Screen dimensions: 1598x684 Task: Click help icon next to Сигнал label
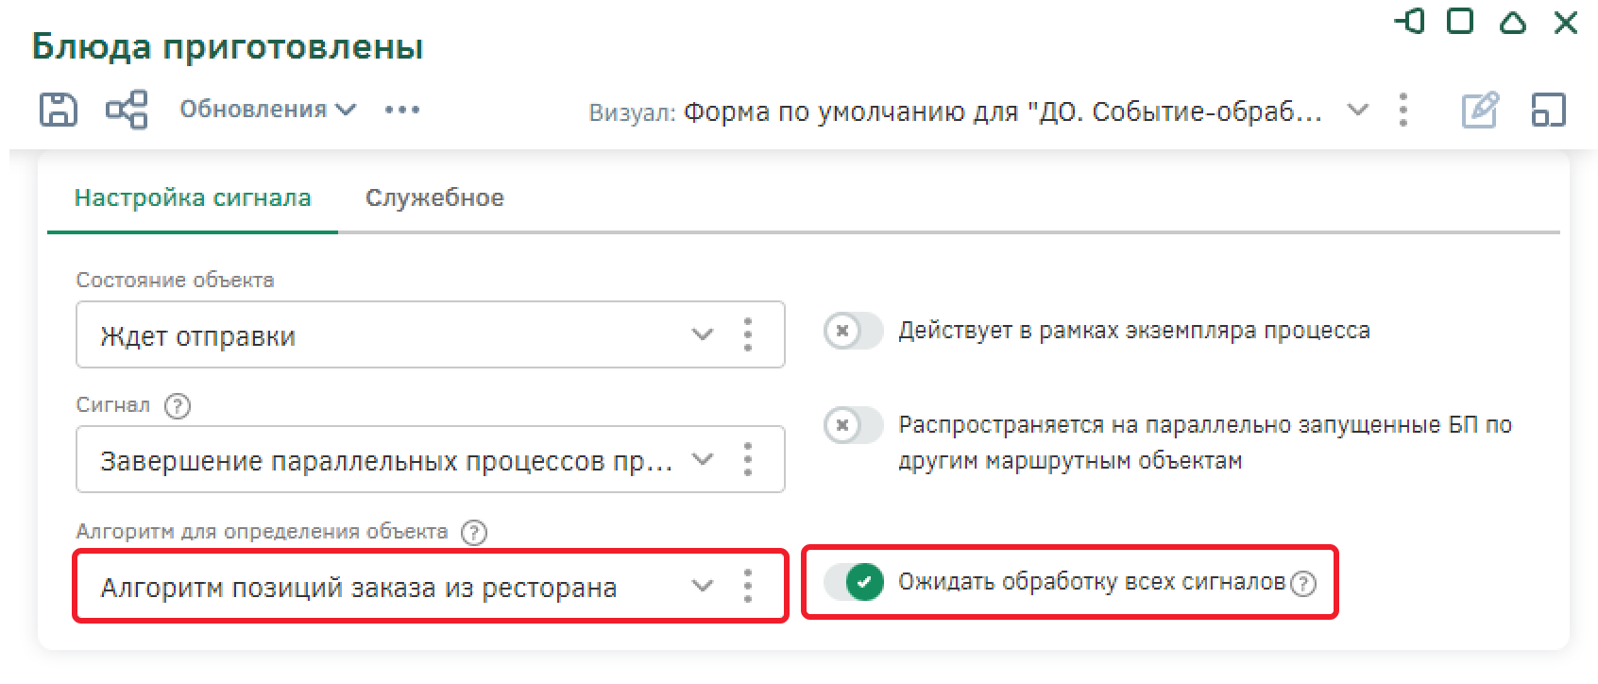[x=178, y=406]
